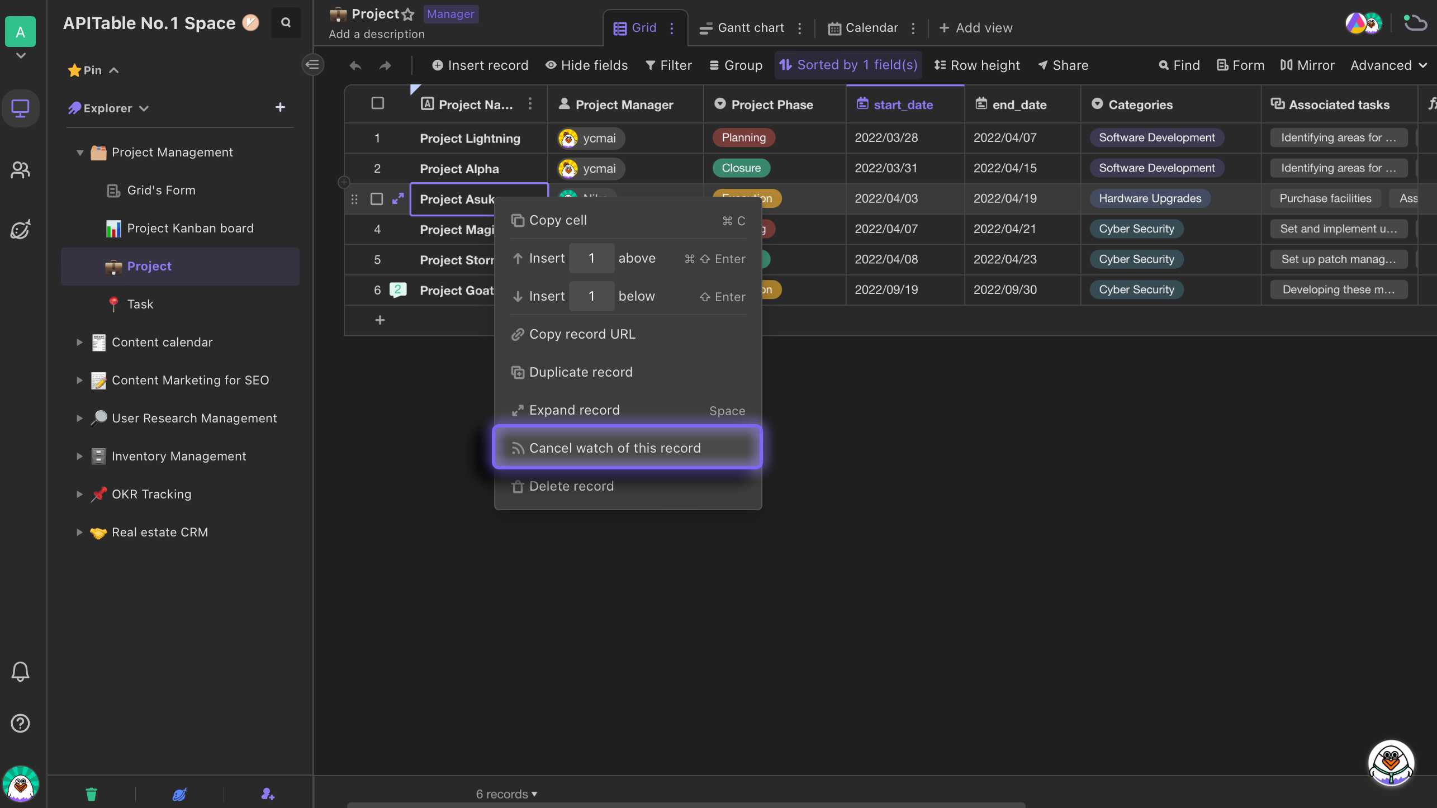Click the Add view button
Image resolution: width=1437 pixels, height=808 pixels.
coord(976,27)
